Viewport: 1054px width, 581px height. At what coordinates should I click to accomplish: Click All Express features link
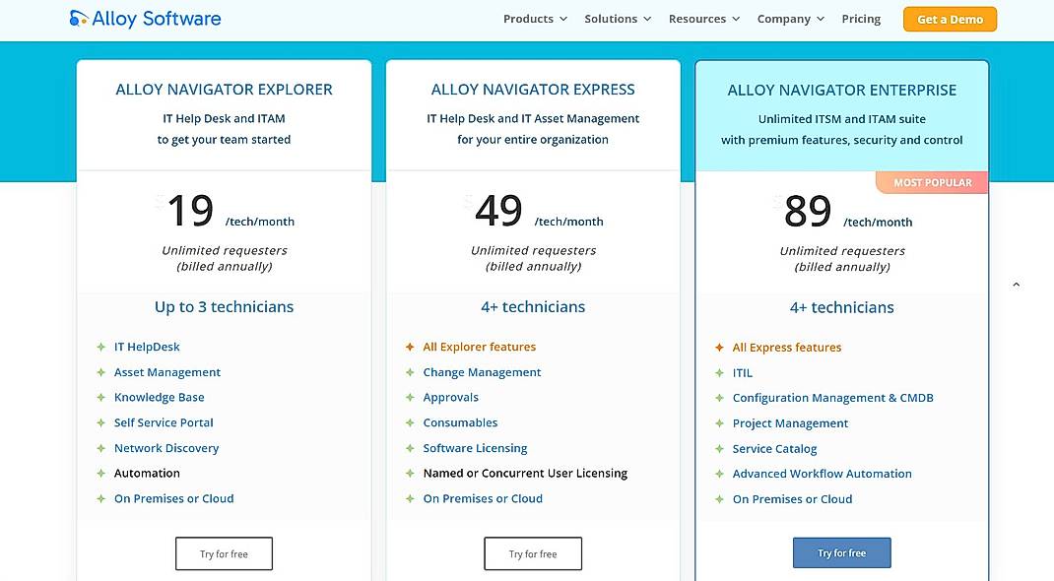[787, 348]
